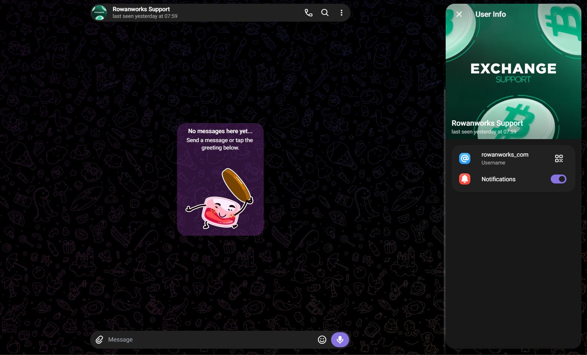Click the Notifications label in User Info
587x355 pixels.
pos(498,179)
